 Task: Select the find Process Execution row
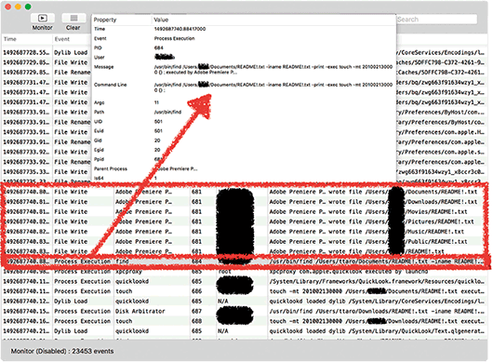245,261
